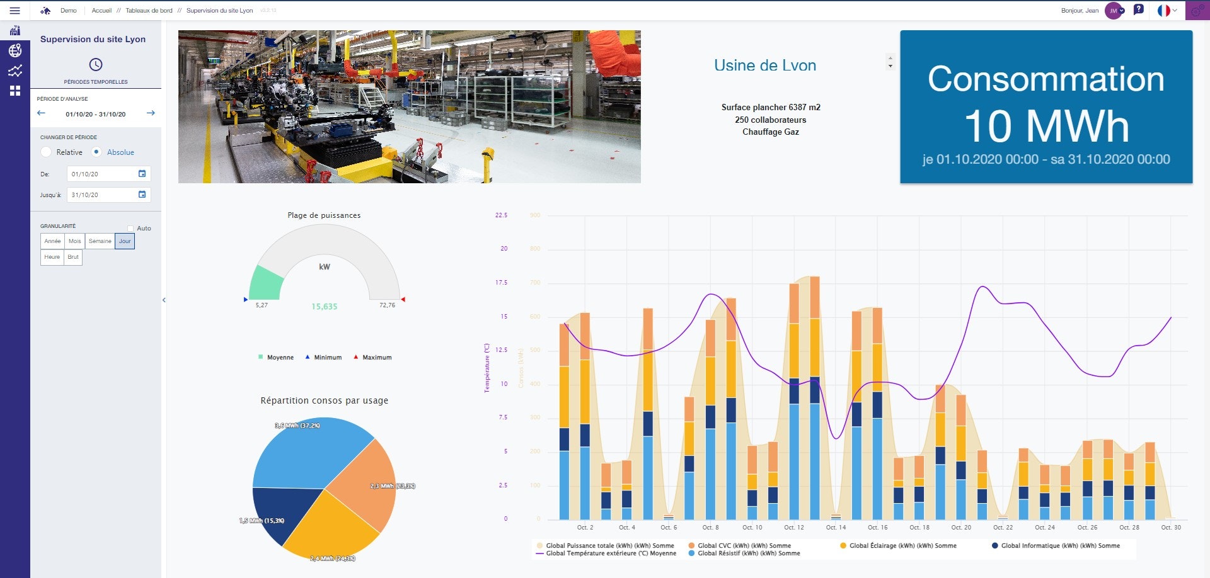The image size is (1210, 578).
Task: Go to Accueil breadcrumb link
Action: click(x=101, y=11)
